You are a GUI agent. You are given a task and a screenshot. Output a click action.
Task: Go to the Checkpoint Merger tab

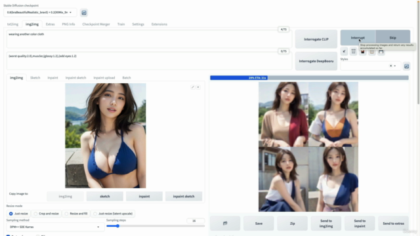[x=96, y=24]
